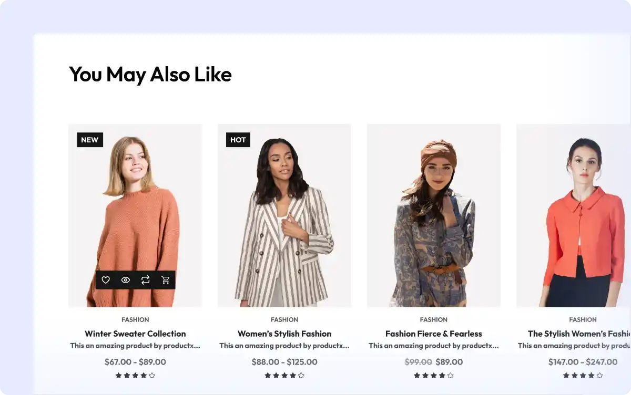Open Winter Sweater Collection product title
The image size is (631, 395).
click(135, 334)
